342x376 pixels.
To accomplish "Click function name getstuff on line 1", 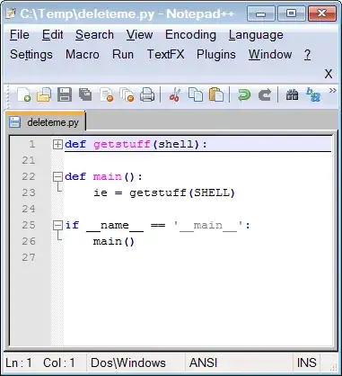I will [122, 145].
